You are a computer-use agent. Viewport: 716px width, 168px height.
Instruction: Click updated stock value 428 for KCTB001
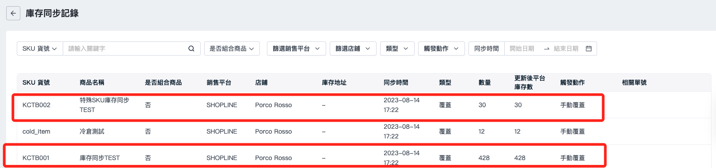(520, 158)
